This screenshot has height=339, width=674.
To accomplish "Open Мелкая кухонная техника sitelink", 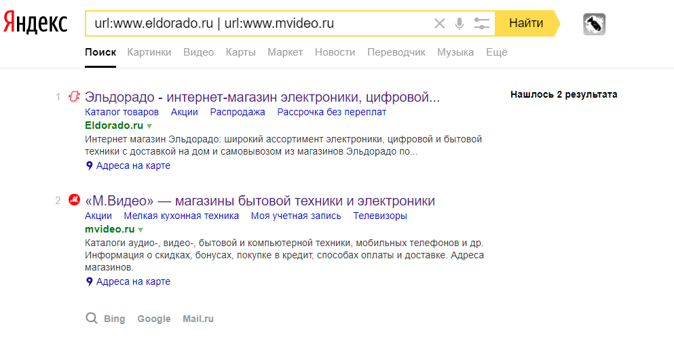I will coord(181,216).
